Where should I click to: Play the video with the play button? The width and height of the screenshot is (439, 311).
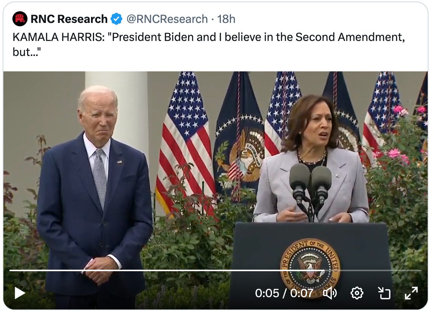(20, 293)
